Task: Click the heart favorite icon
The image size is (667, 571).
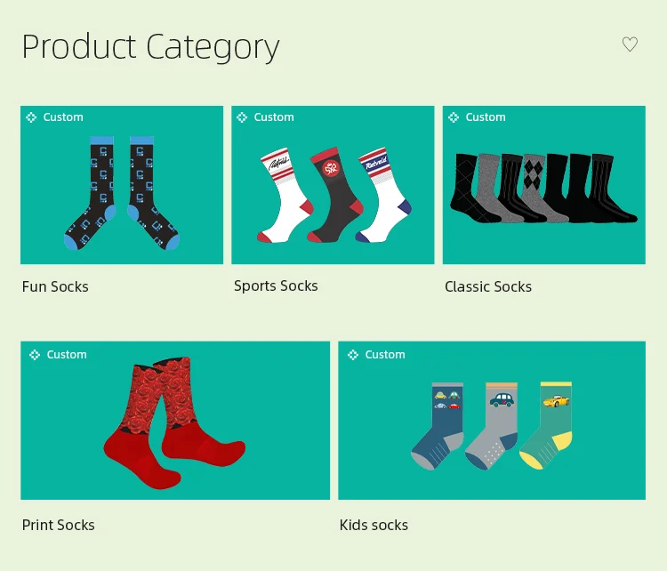Action: (630, 44)
